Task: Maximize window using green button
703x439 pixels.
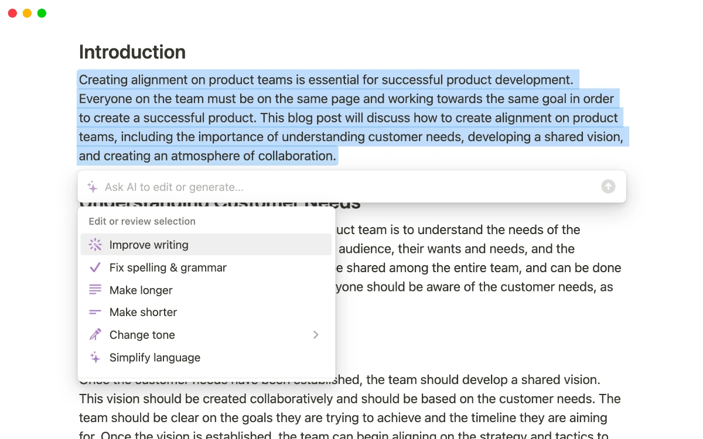Action: click(42, 13)
